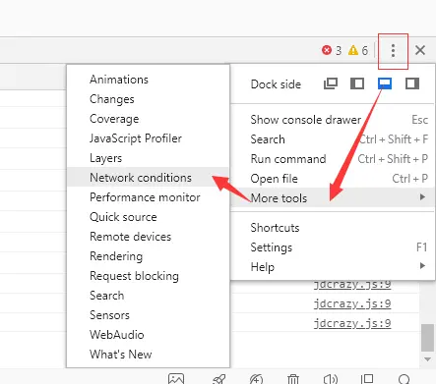Image resolution: width=436 pixels, height=384 pixels.
Task: Open Request blocking tool
Action: coord(148,276)
